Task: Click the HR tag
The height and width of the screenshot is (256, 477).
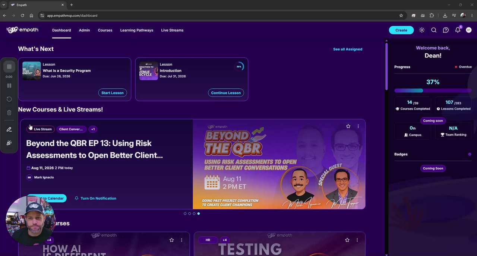Action: click(x=208, y=240)
